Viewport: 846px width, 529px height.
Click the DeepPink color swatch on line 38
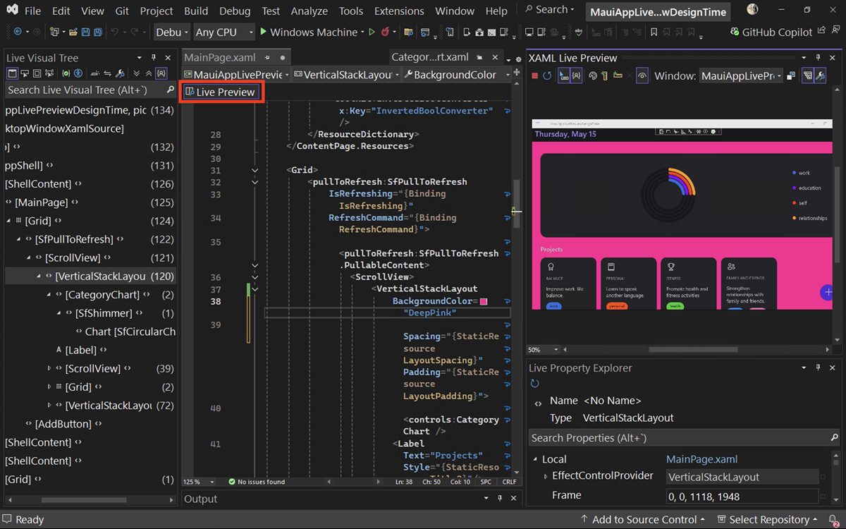(484, 300)
